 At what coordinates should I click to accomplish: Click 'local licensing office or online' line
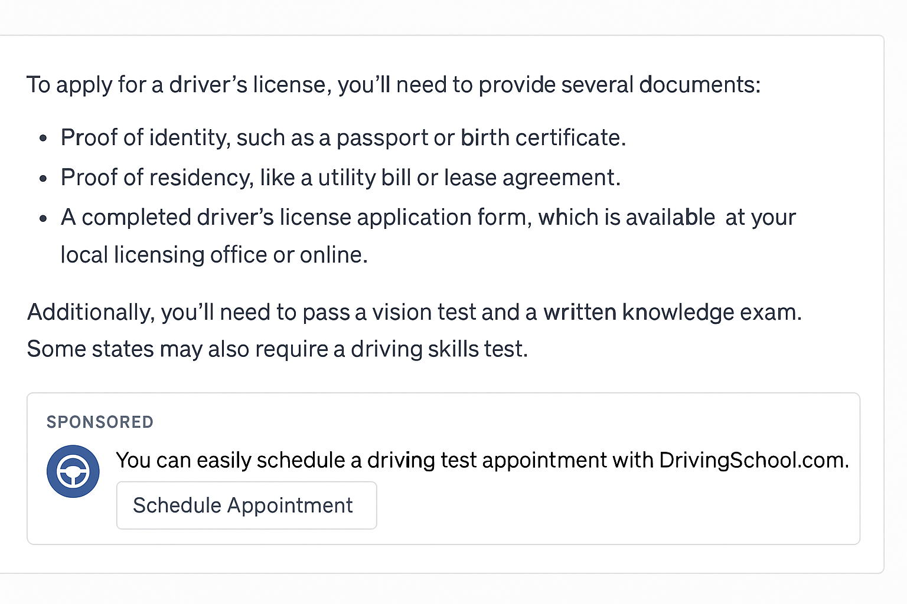[x=214, y=255]
